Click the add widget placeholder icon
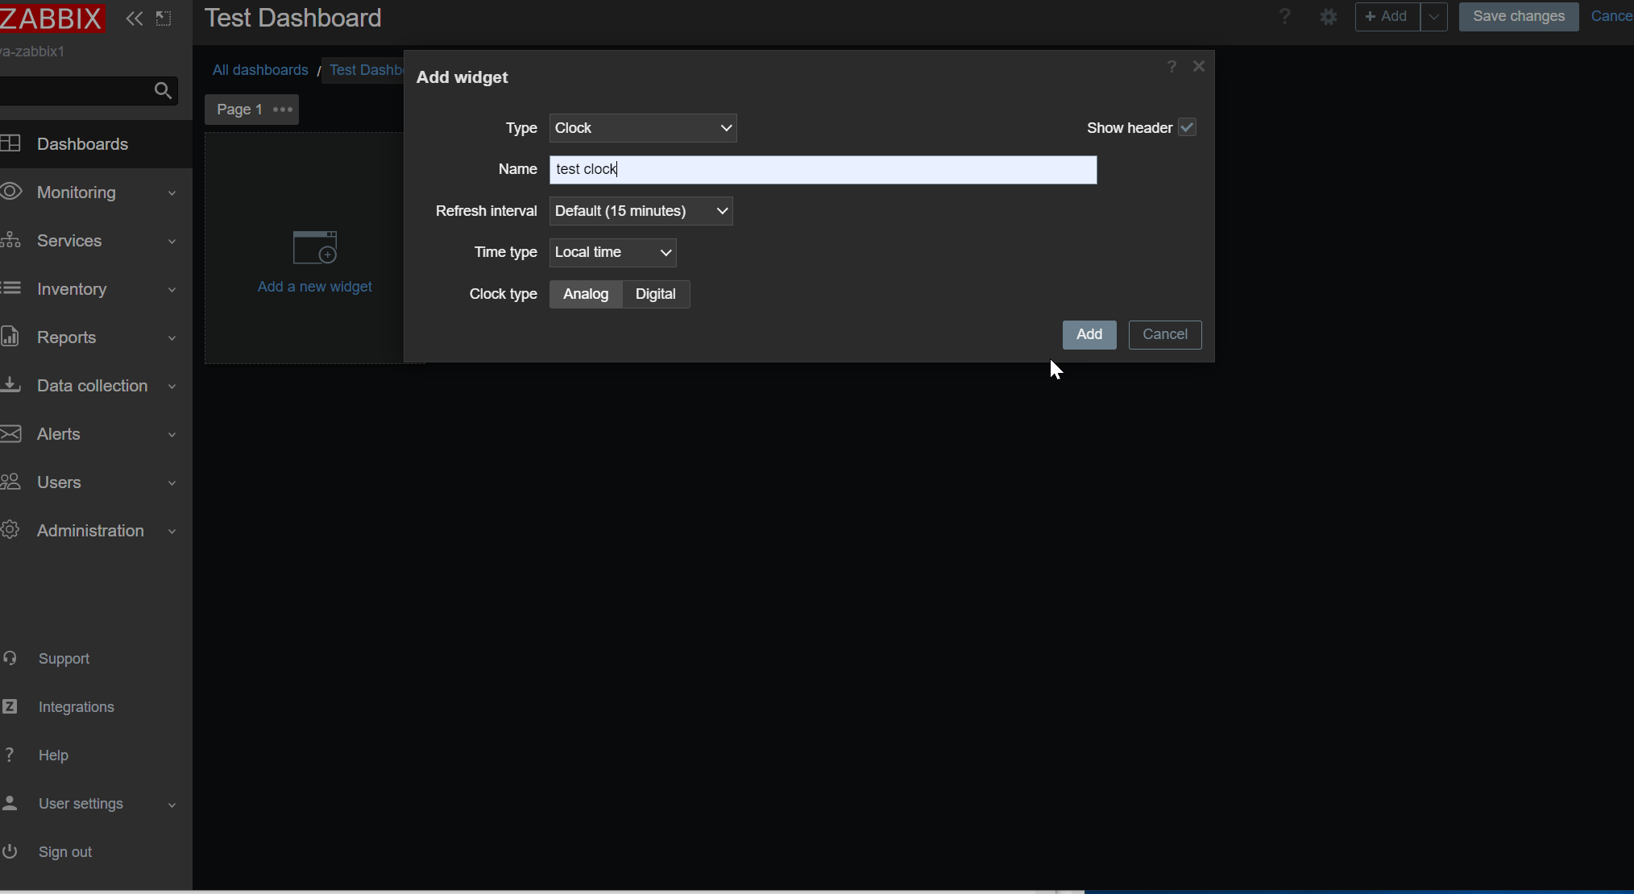This screenshot has height=894, width=1634. [x=315, y=247]
